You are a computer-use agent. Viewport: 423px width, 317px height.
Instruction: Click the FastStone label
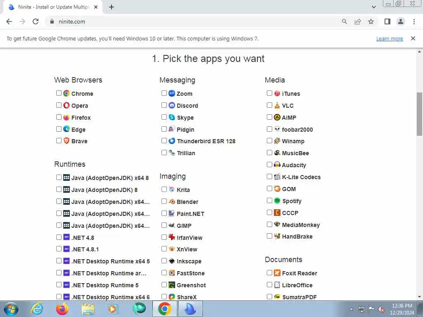tap(190, 273)
